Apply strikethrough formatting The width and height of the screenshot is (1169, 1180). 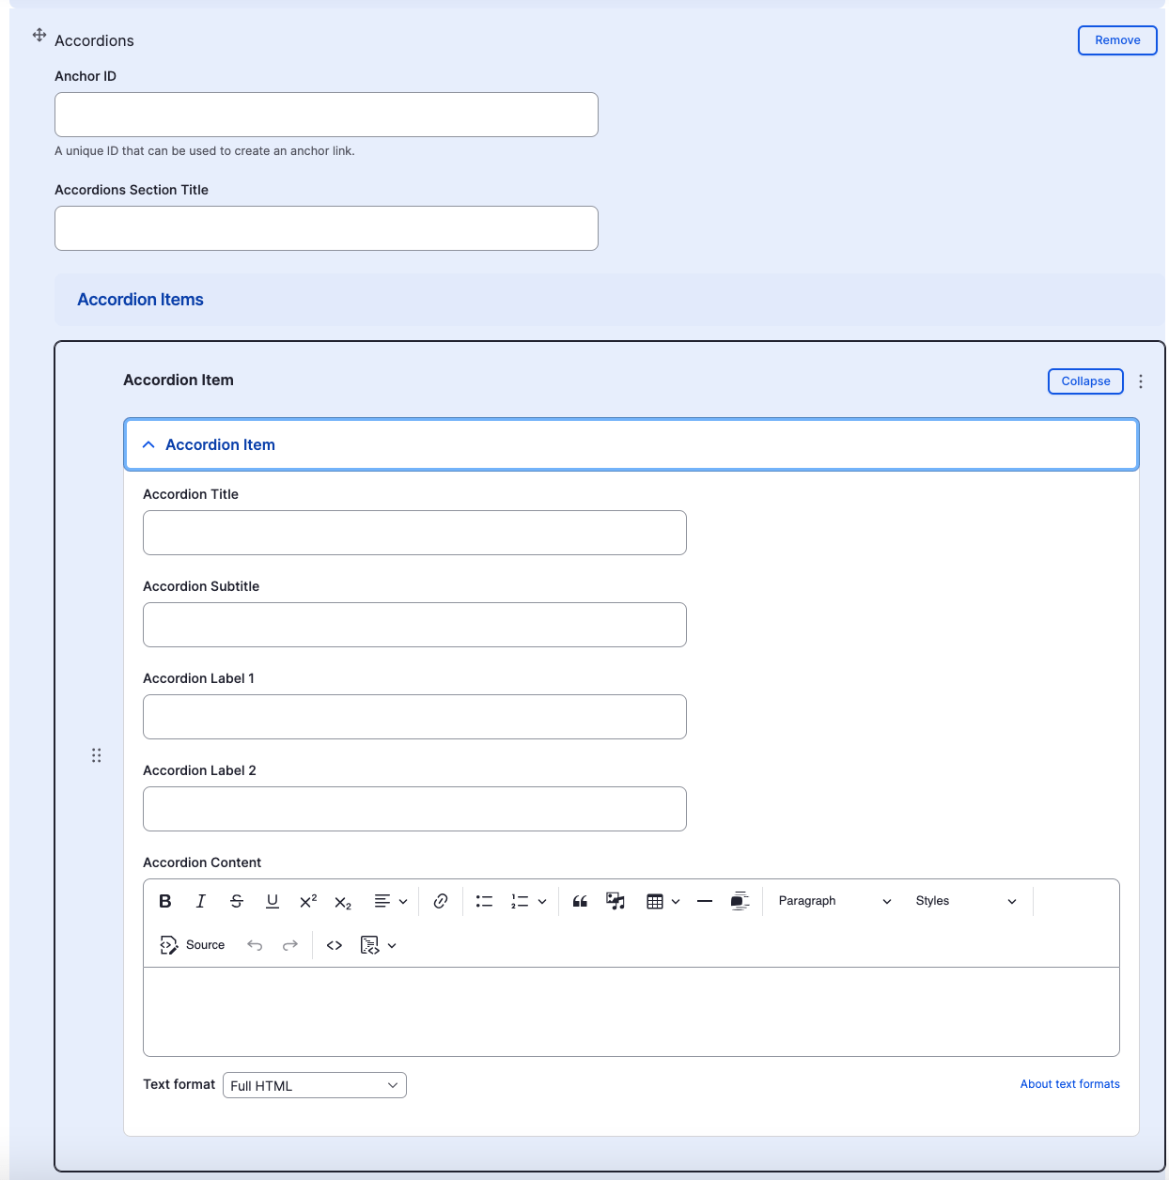point(237,901)
